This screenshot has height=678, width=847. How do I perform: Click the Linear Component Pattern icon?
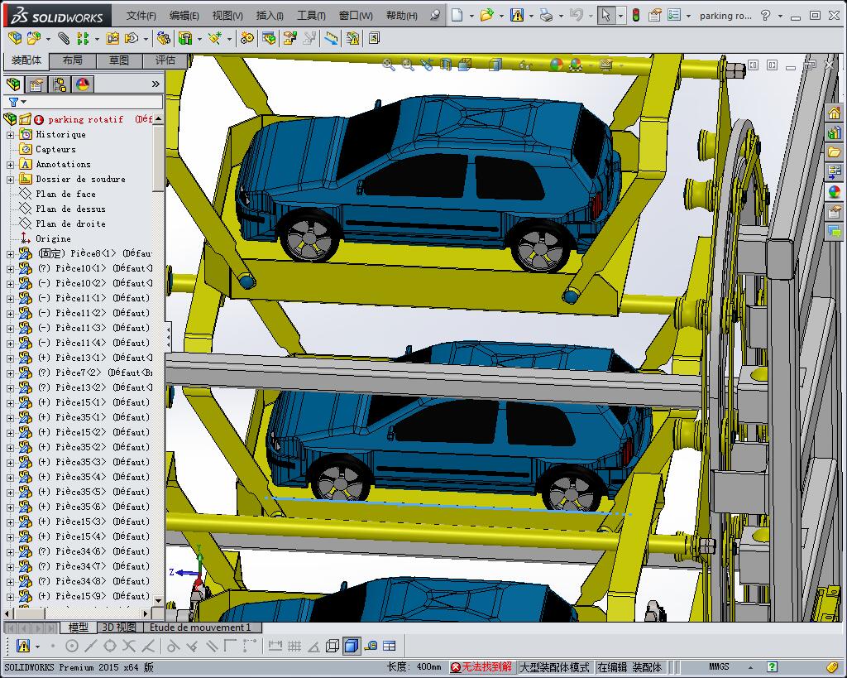[83, 38]
